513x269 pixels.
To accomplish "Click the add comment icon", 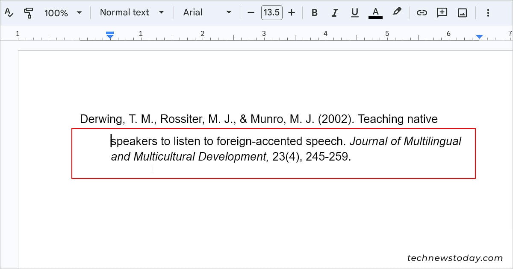I will 442,13.
